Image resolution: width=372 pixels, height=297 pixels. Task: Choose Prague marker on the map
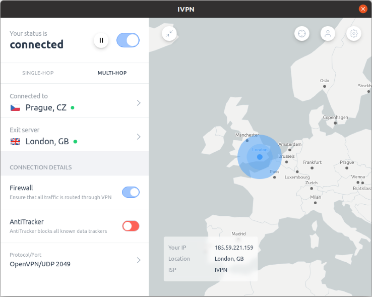(347, 168)
